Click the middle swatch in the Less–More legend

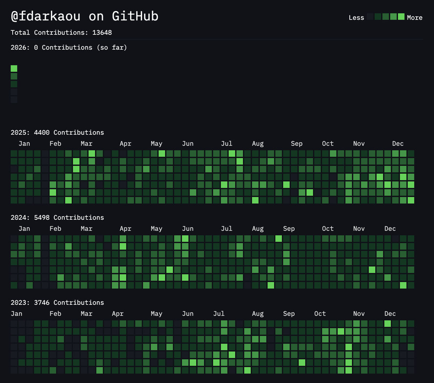coord(386,17)
